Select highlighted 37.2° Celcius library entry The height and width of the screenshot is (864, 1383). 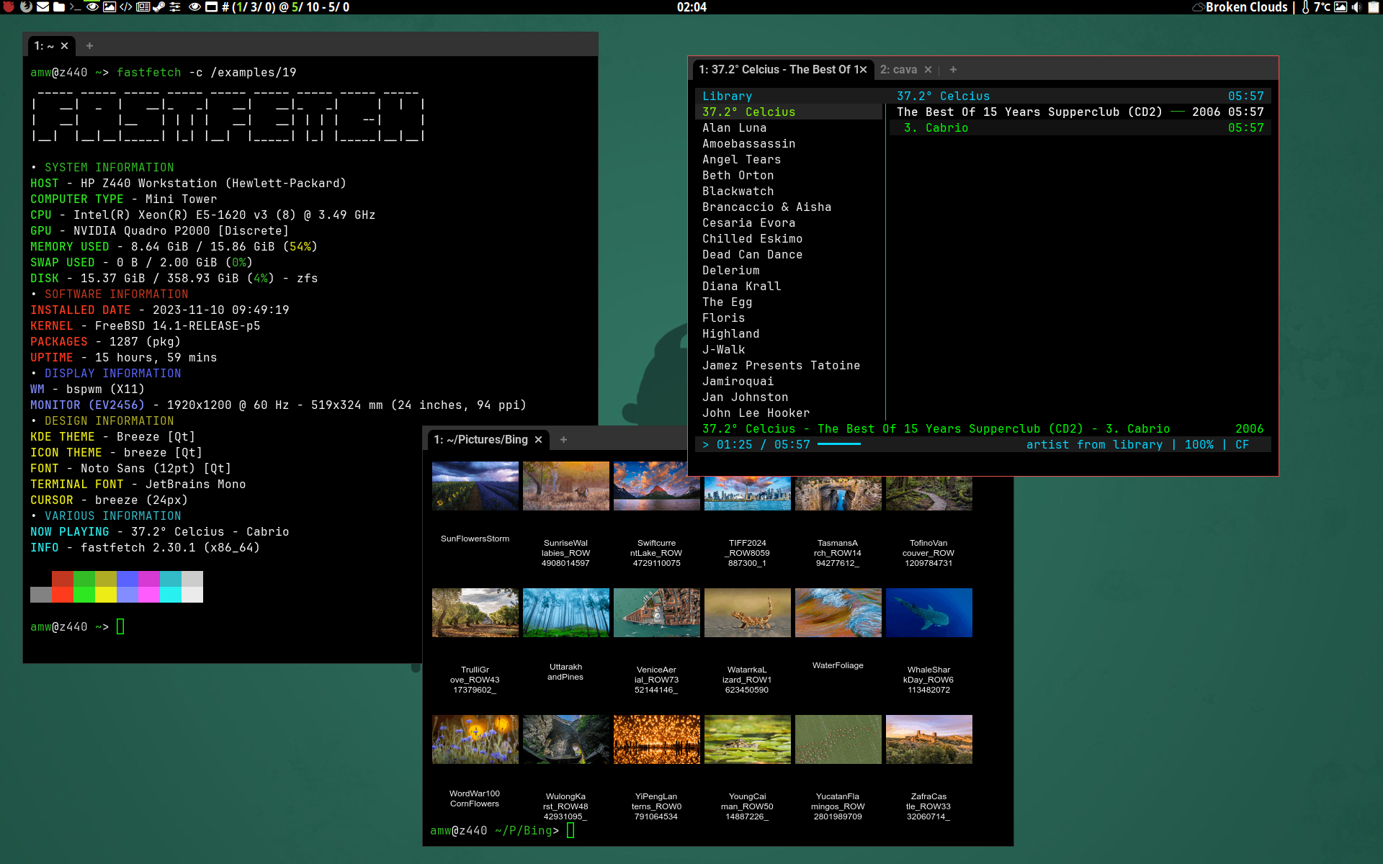coord(789,112)
